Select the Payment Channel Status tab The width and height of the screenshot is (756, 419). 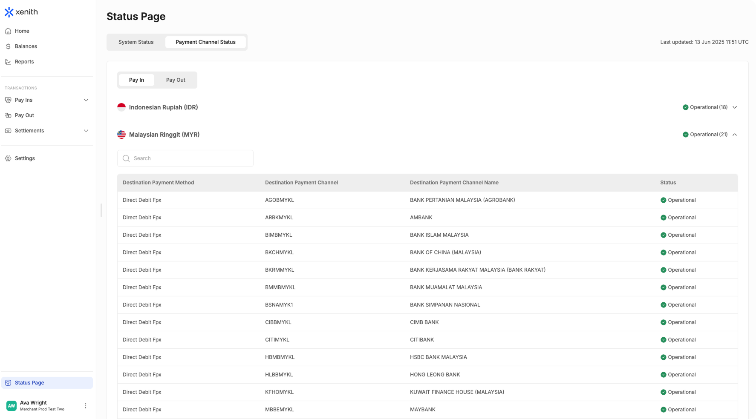[205, 42]
